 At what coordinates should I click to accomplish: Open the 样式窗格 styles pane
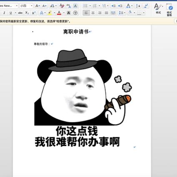(170, 10)
